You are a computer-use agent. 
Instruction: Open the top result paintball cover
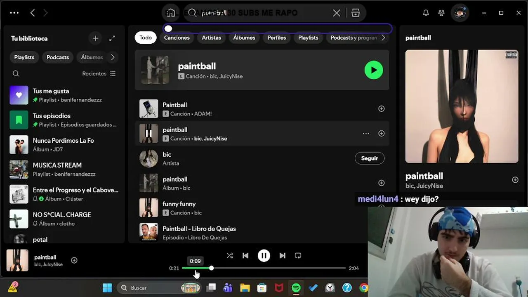click(x=155, y=70)
